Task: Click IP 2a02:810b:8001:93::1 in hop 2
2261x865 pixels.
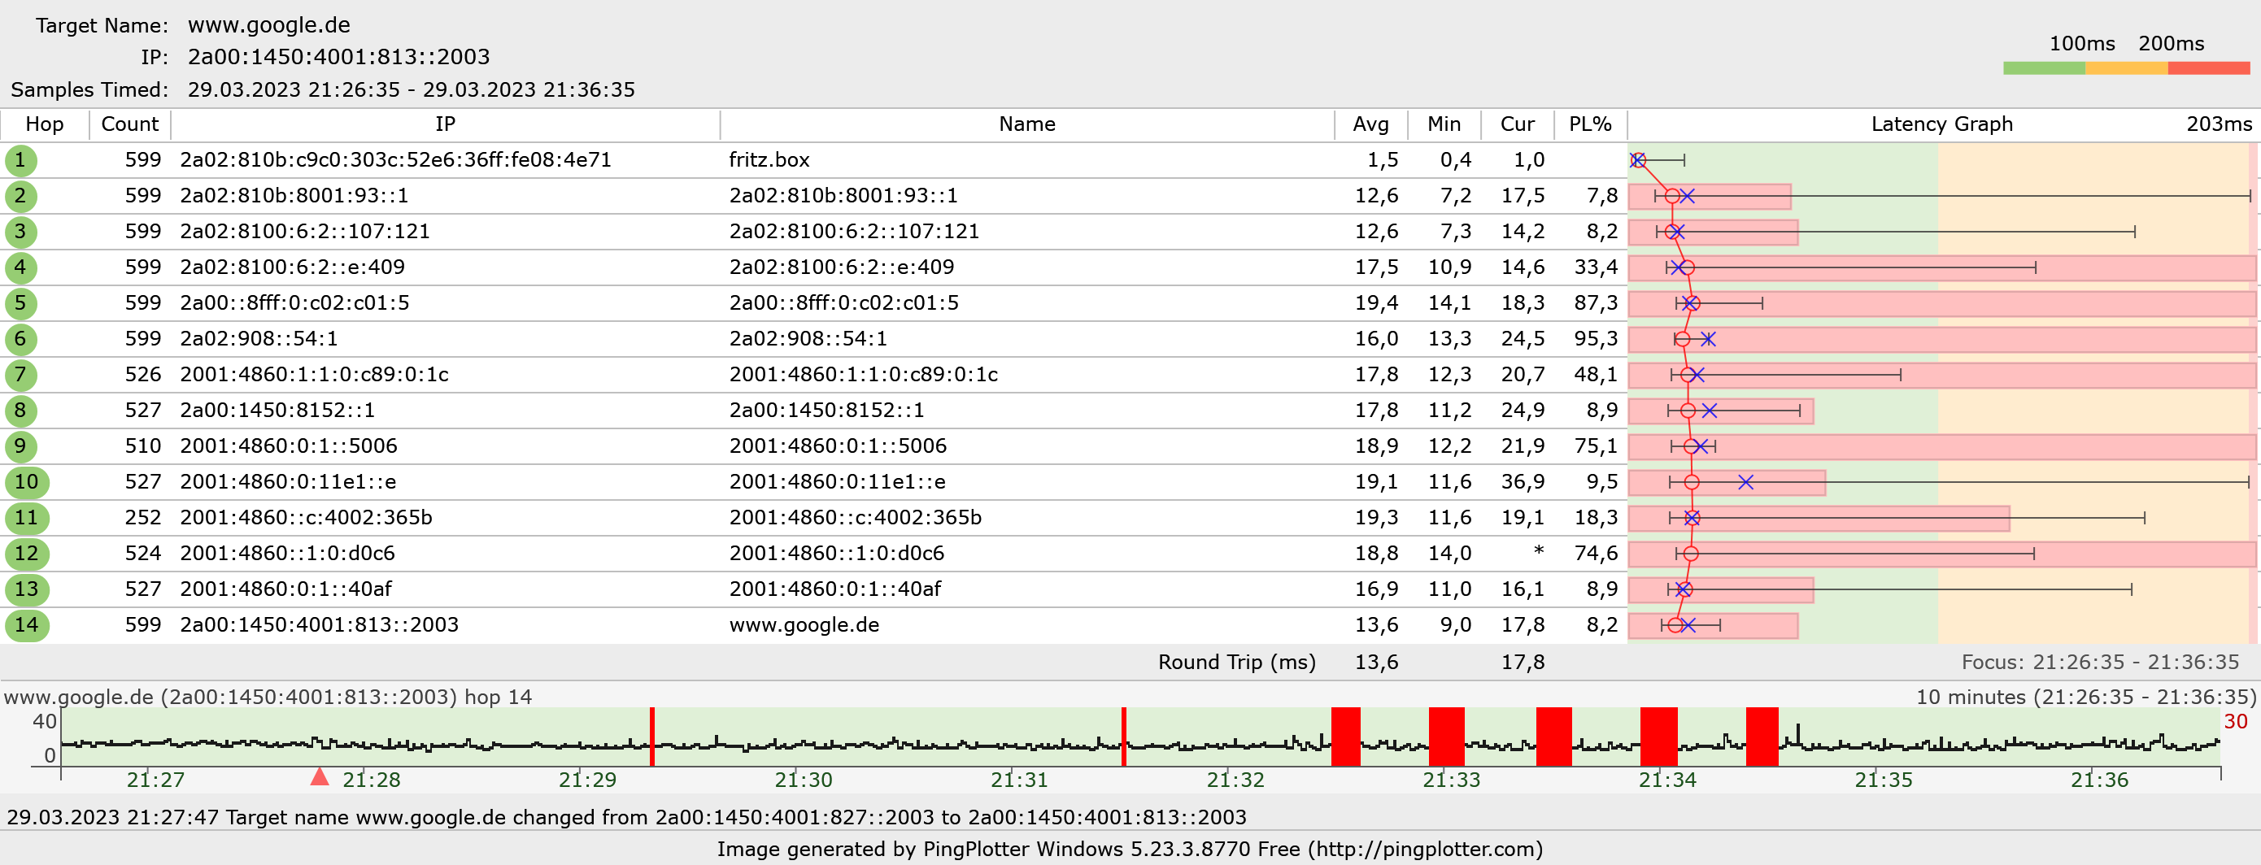Action: (294, 197)
